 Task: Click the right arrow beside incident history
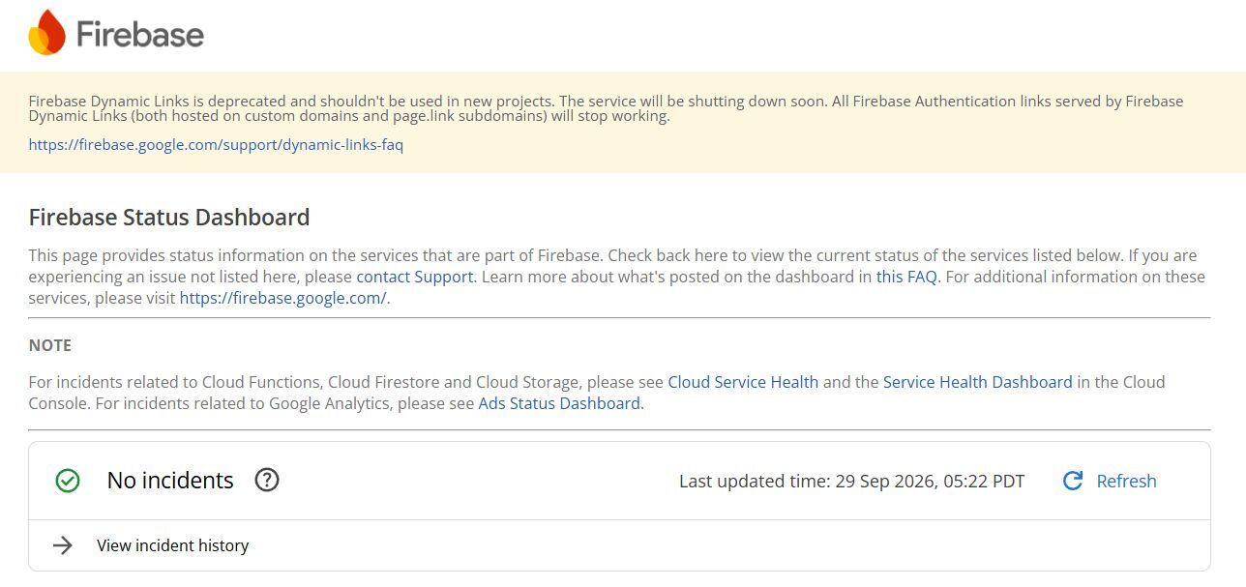click(63, 545)
